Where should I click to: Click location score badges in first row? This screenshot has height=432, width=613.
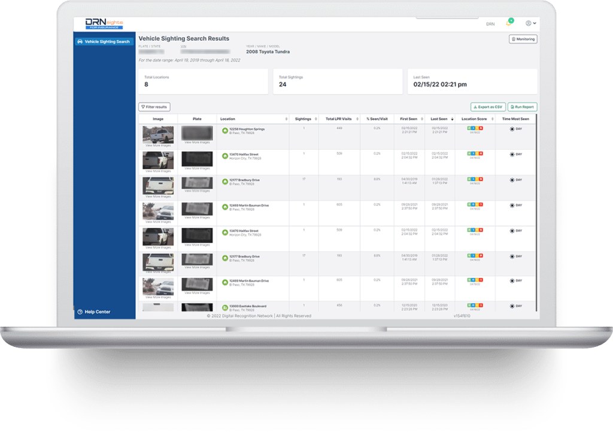(x=475, y=128)
